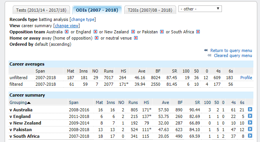260x142 pixels.
Task: Switch to T20Is (2007/08 - 2018) tab
Action: click(150, 10)
